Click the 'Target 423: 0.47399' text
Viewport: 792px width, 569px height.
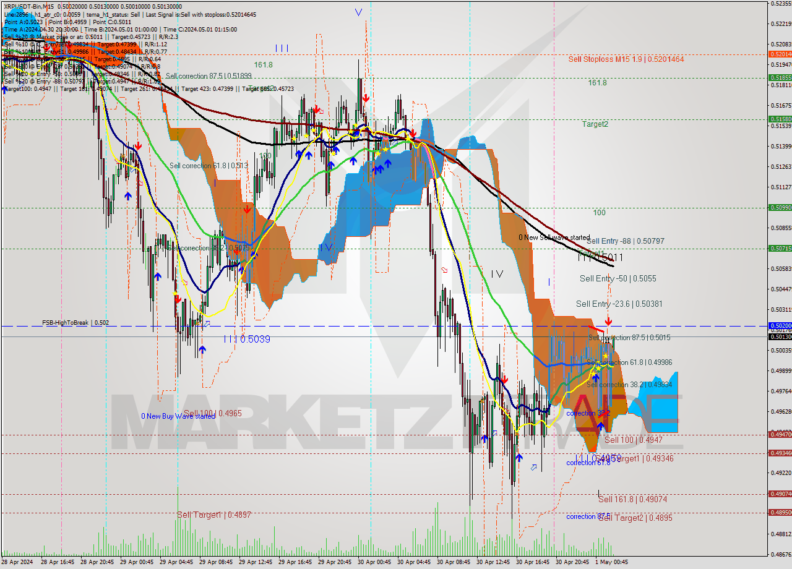tap(210, 88)
